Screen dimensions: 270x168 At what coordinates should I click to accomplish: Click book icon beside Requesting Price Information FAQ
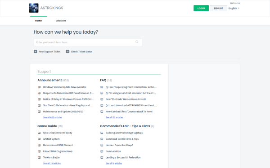click(x=102, y=87)
